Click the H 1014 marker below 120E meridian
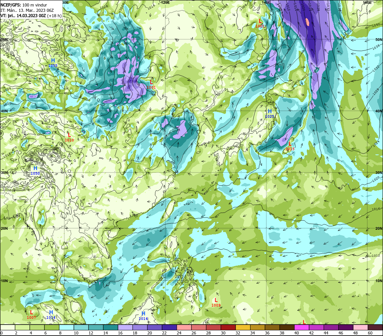Image resolution: width=383 pixels, height=336 pixels. point(143,316)
